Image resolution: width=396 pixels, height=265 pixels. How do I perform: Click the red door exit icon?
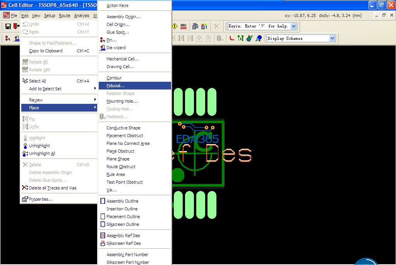16,26
